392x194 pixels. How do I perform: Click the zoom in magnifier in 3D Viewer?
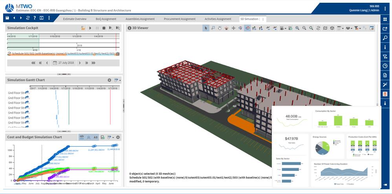tap(297, 28)
